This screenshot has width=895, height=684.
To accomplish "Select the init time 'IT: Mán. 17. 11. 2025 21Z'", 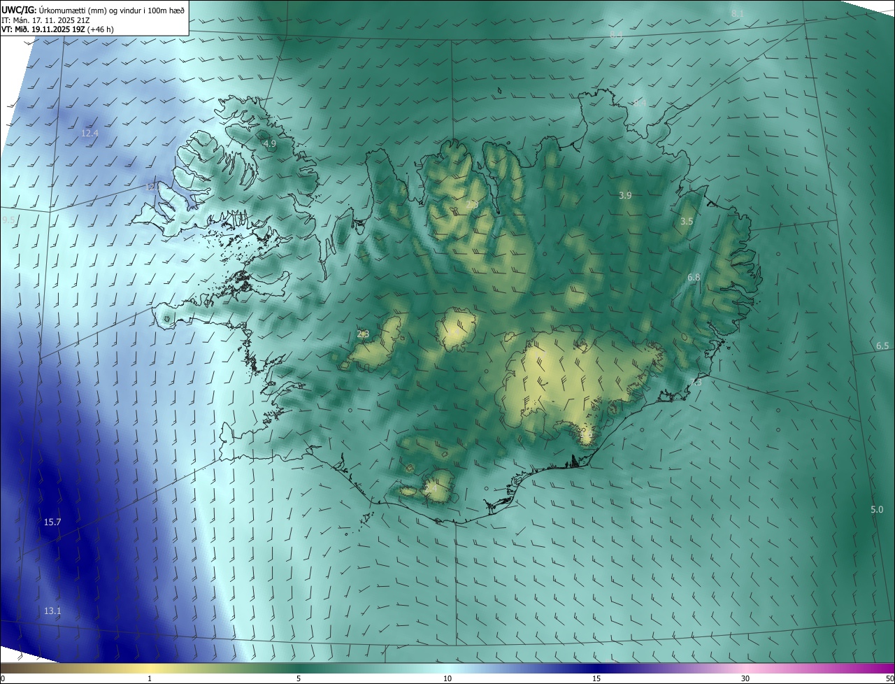I will (x=45, y=20).
